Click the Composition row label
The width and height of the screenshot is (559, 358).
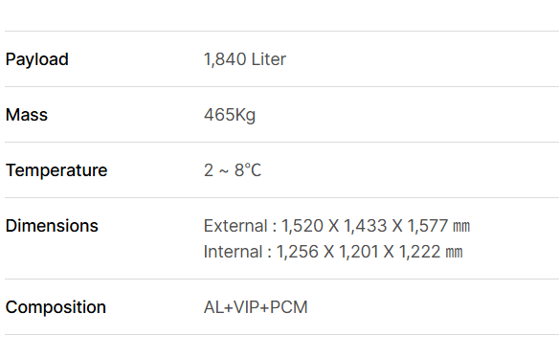(56, 307)
